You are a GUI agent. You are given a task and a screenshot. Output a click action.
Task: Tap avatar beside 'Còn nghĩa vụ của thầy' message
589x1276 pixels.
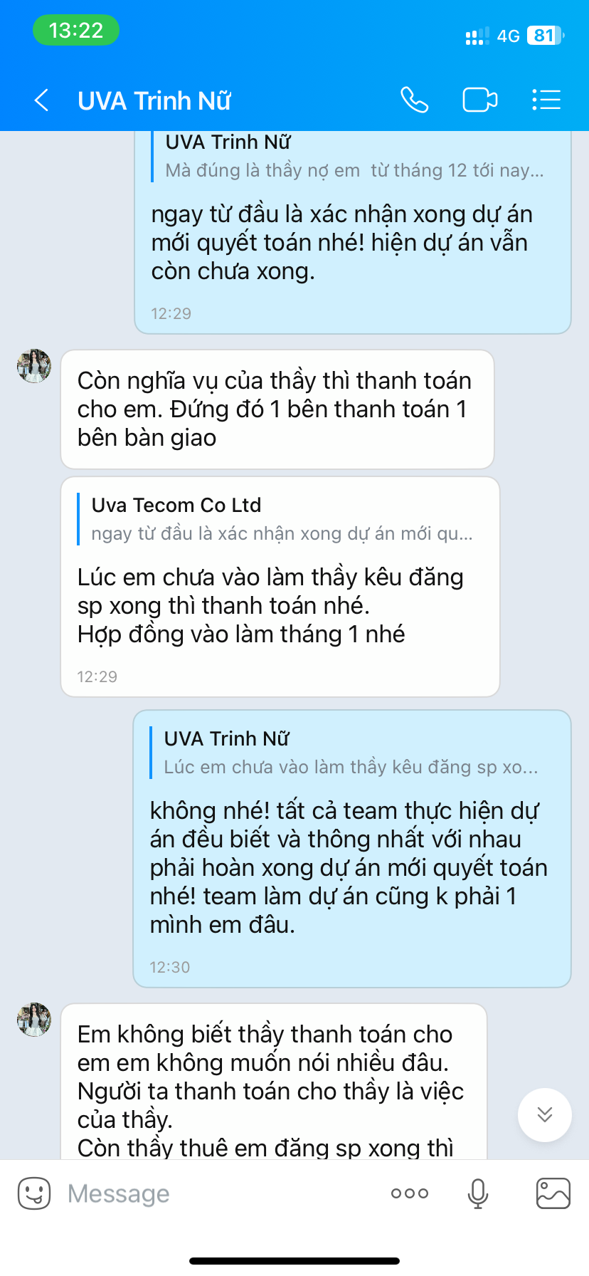coord(34,366)
